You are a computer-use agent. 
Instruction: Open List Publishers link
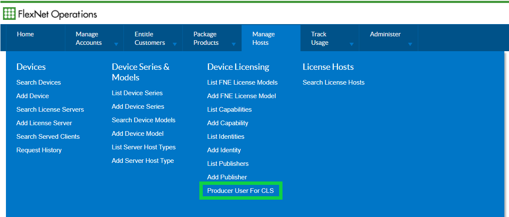tap(228, 164)
